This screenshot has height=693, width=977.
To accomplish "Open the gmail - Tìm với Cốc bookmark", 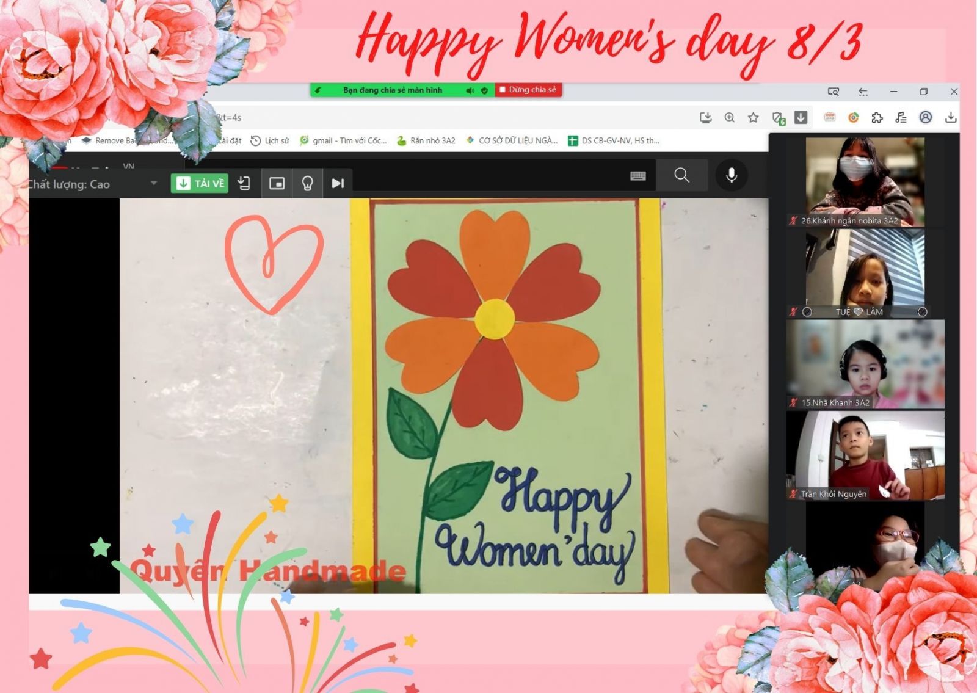I will pyautogui.click(x=343, y=140).
